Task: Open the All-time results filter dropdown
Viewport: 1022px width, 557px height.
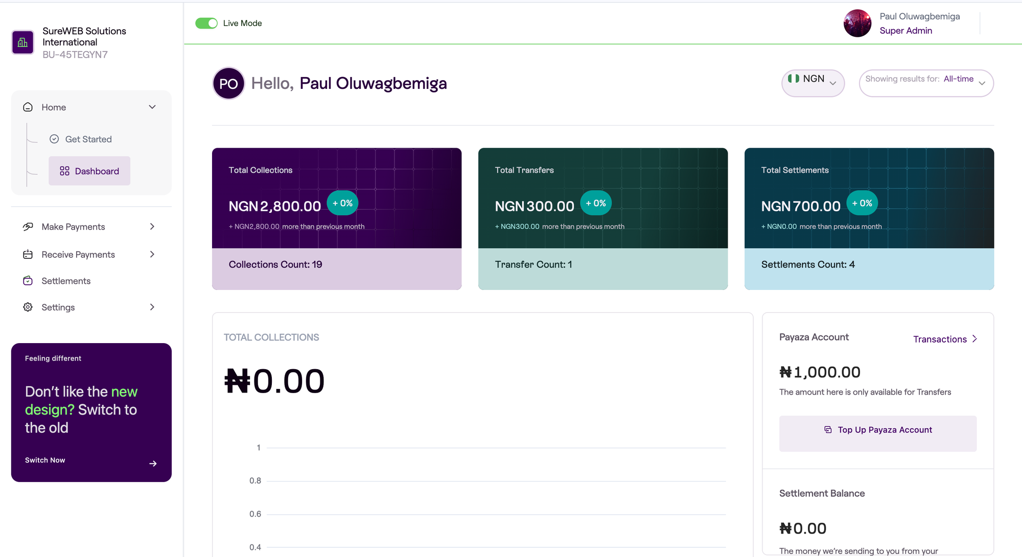Action: [x=926, y=83]
